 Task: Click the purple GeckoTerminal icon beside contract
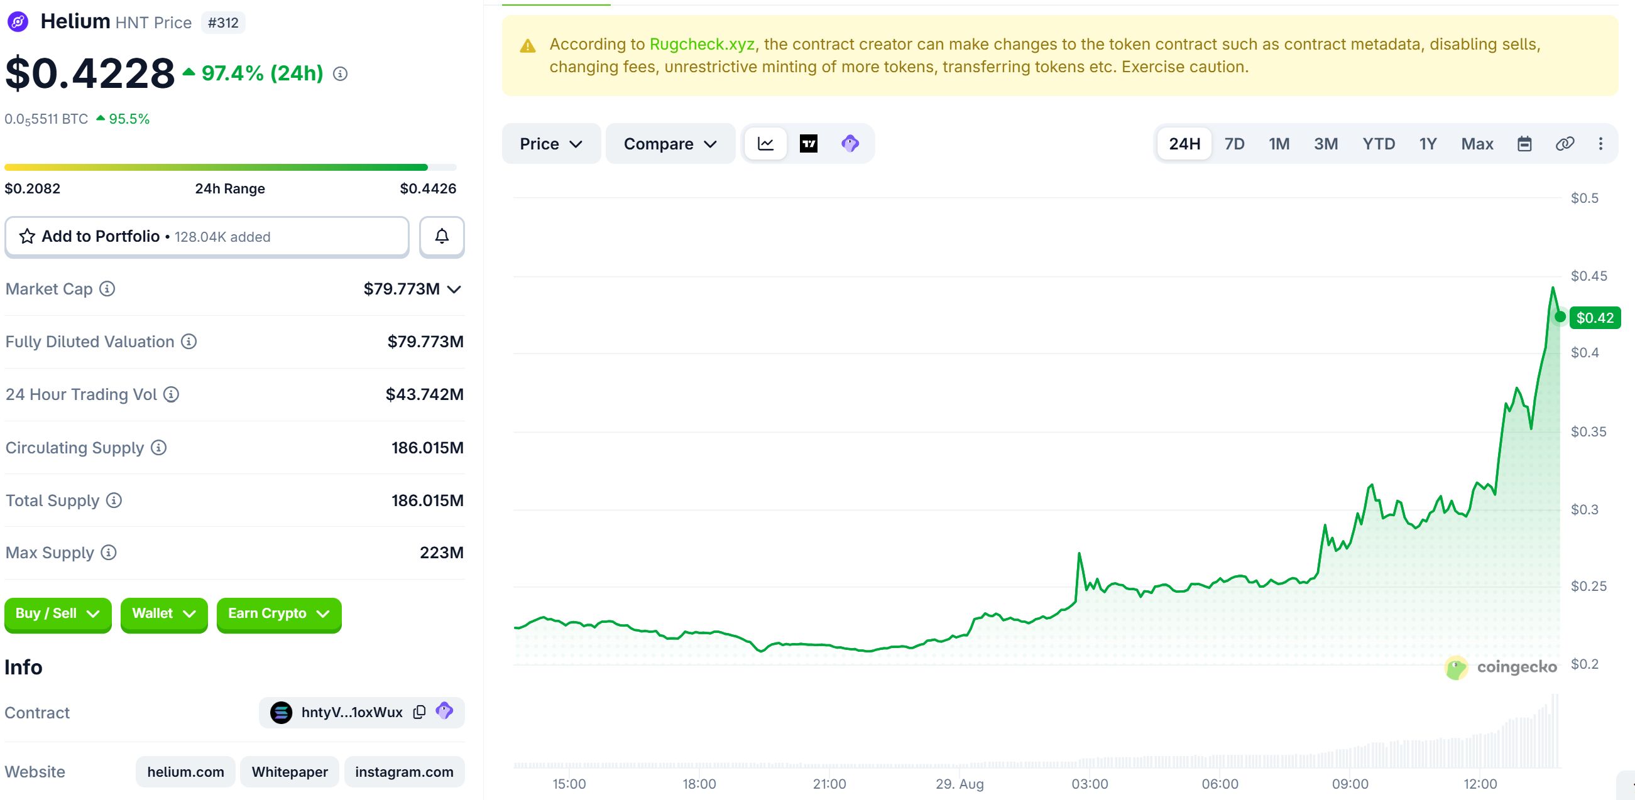point(444,711)
